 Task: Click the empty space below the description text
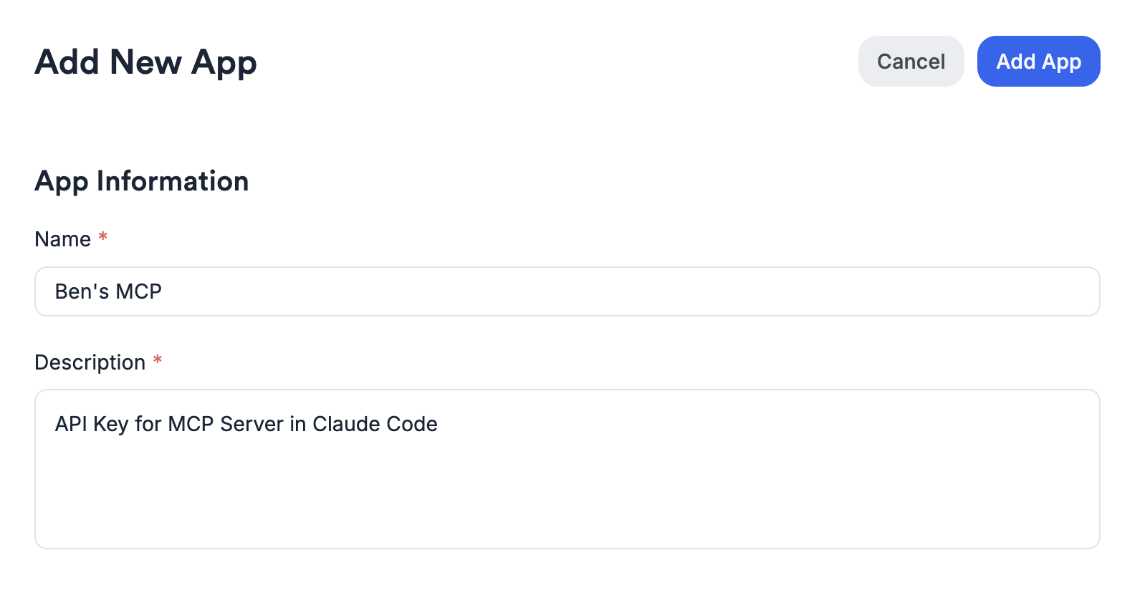[502, 501]
